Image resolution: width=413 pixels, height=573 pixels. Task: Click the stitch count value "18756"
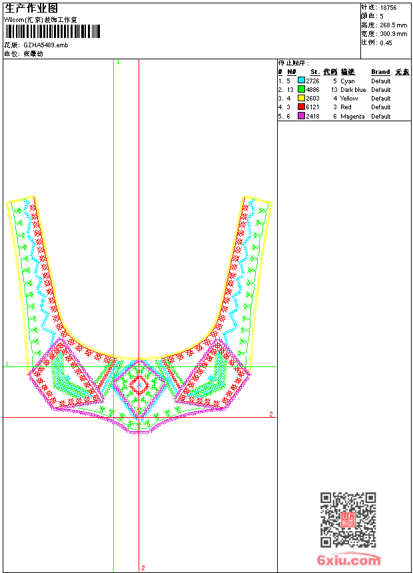pyautogui.click(x=388, y=8)
